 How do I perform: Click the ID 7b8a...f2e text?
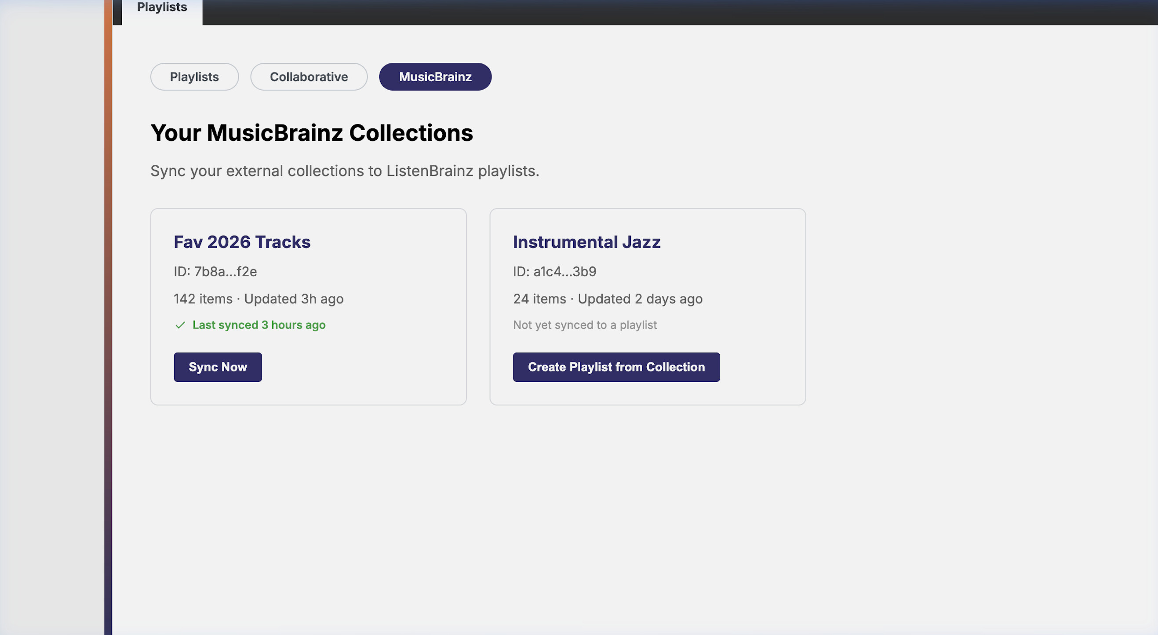[215, 272]
